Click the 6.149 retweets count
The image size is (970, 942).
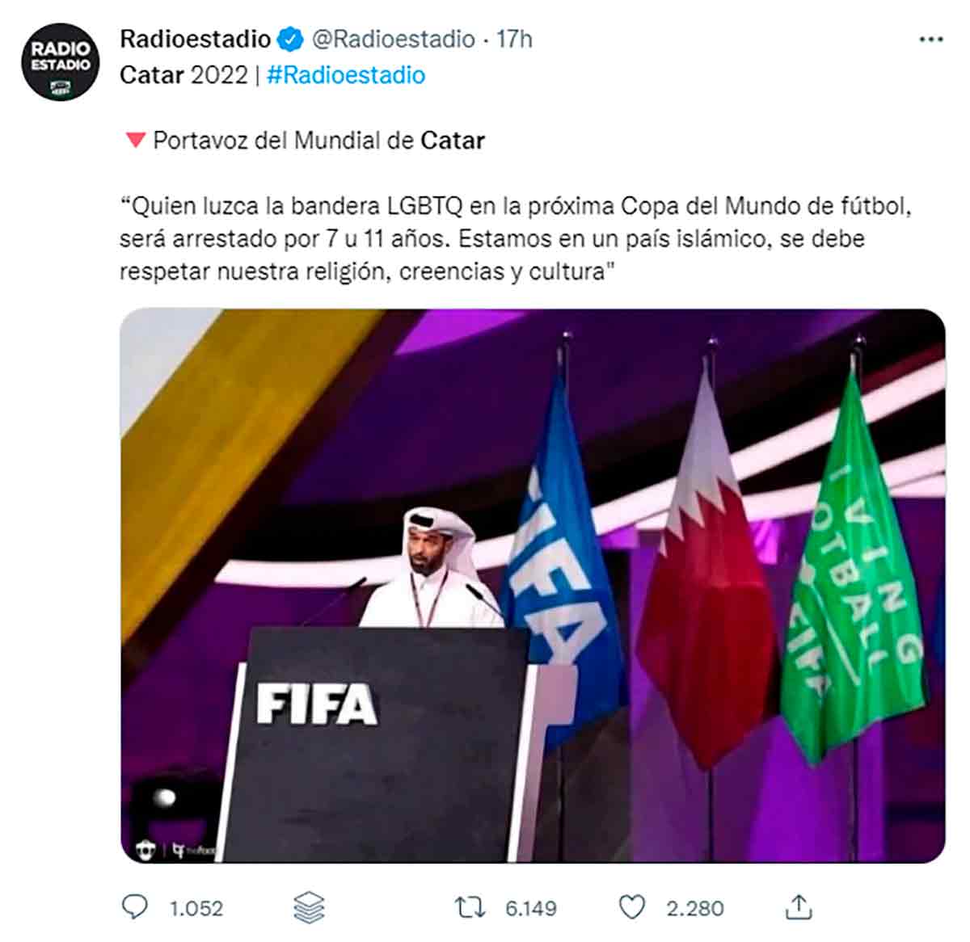(530, 908)
